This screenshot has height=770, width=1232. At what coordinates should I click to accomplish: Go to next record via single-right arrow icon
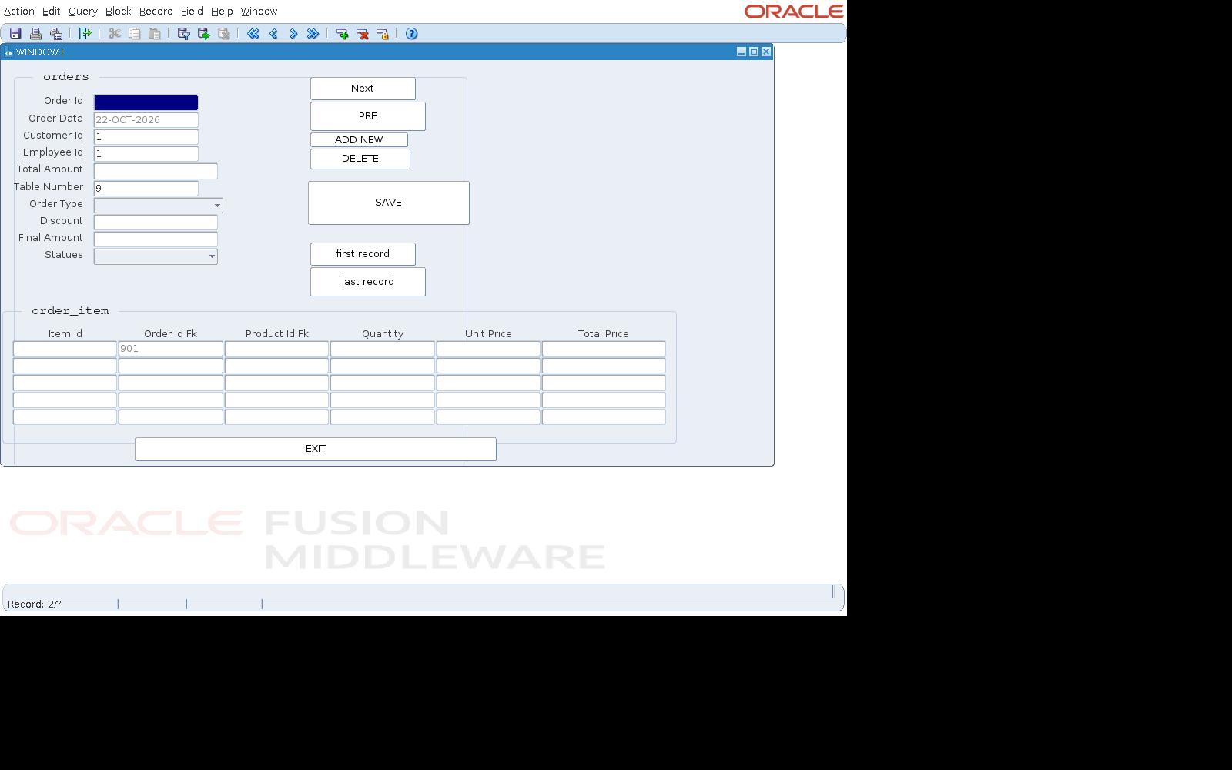click(x=293, y=34)
